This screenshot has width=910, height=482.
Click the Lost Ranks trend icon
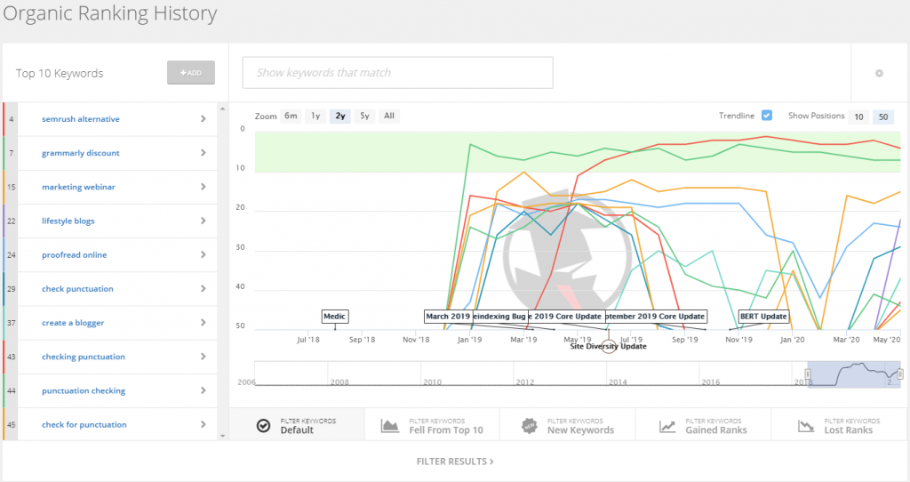pos(806,426)
